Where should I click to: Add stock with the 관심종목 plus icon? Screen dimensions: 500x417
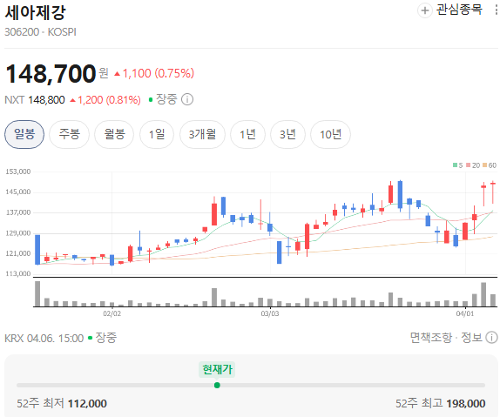pyautogui.click(x=425, y=10)
